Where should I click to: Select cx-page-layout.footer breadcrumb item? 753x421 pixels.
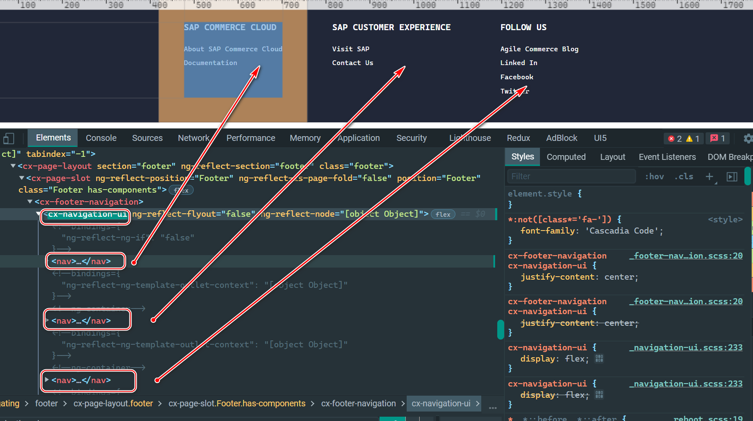(113, 403)
